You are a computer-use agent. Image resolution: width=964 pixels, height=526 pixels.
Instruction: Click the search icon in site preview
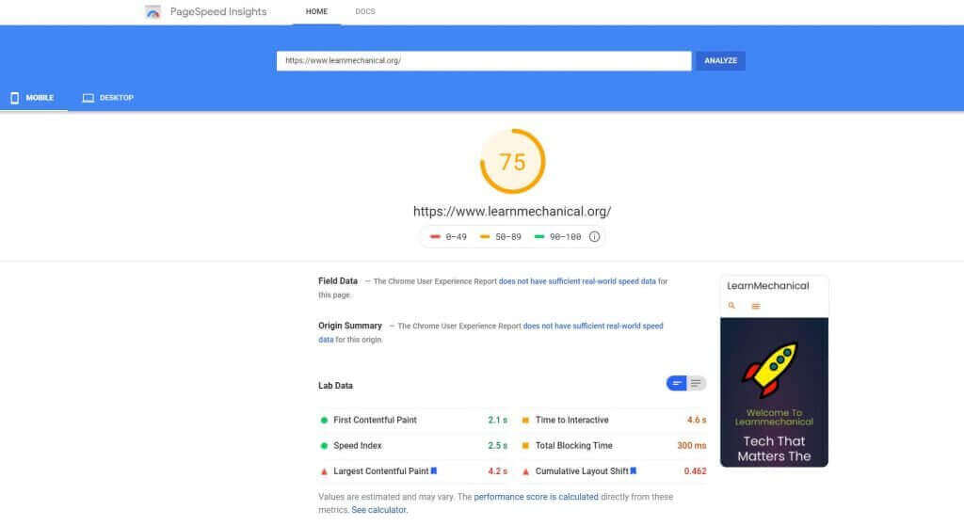pyautogui.click(x=731, y=306)
